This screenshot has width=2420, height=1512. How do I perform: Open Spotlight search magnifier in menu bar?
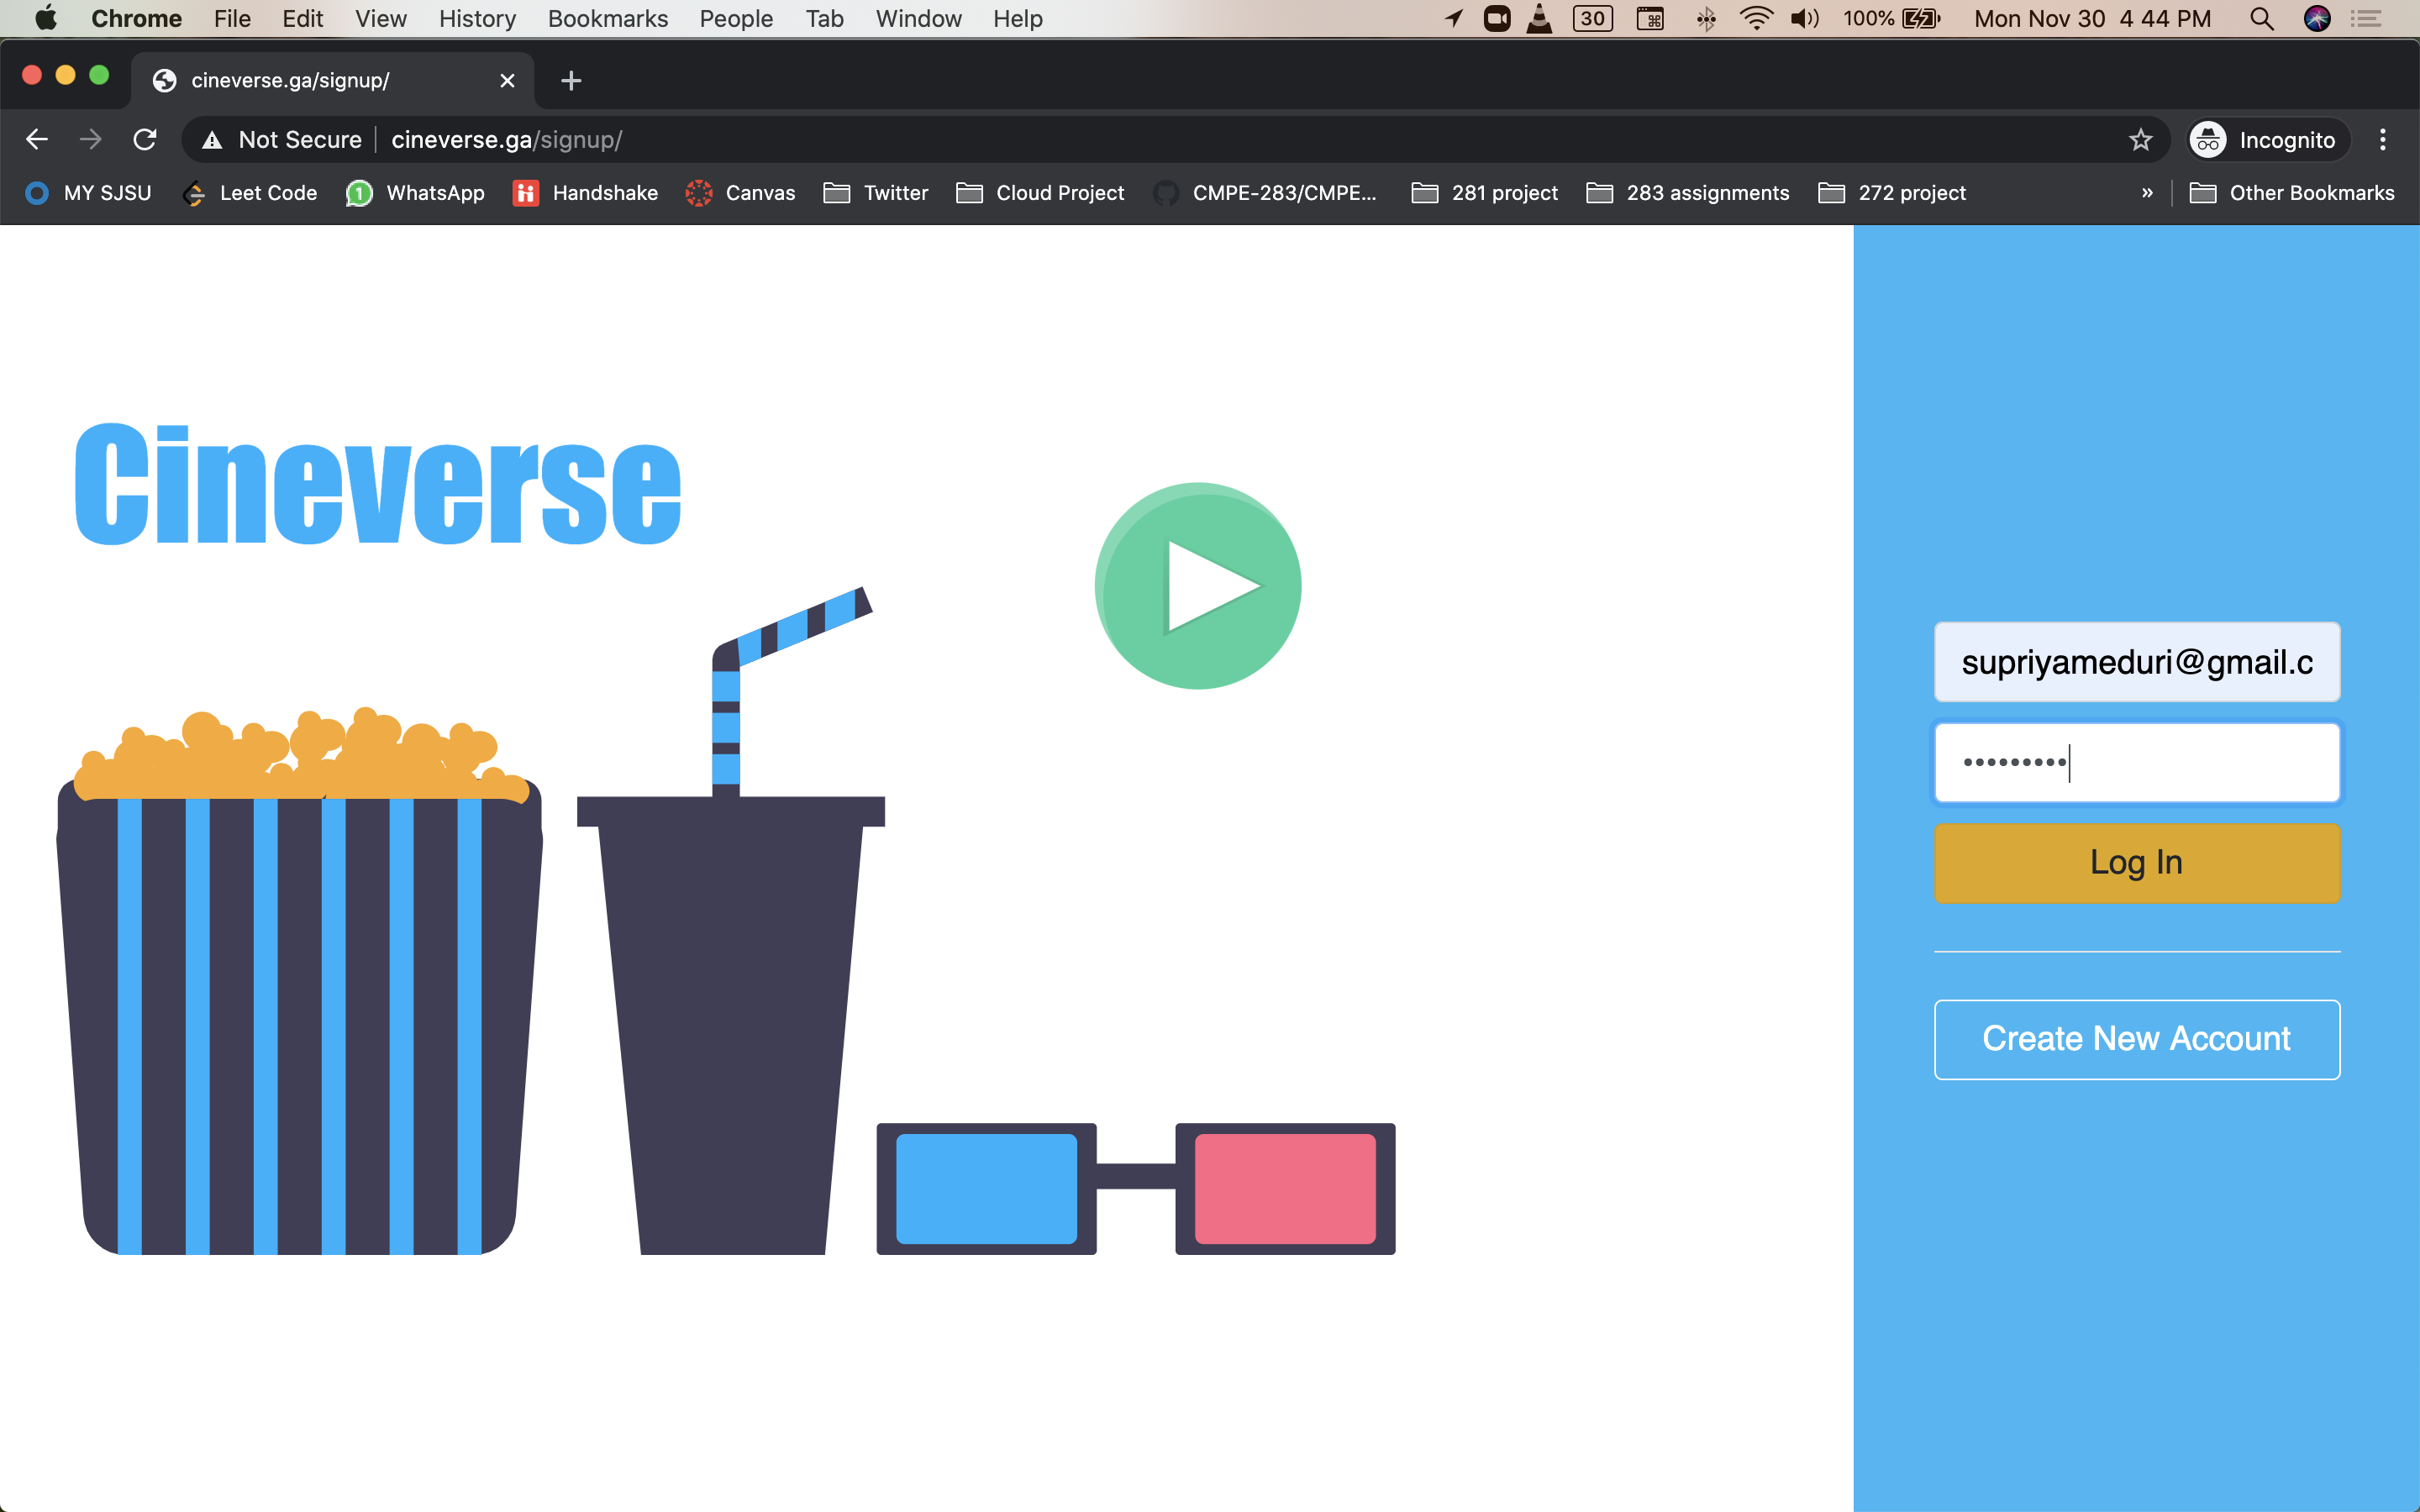(2261, 19)
